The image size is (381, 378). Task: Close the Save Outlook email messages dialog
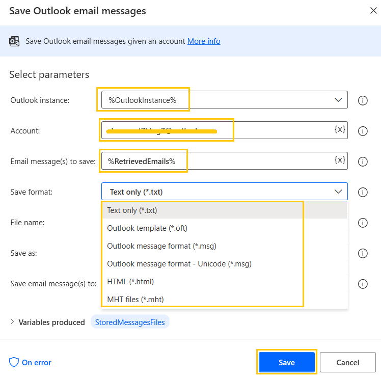(373, 11)
